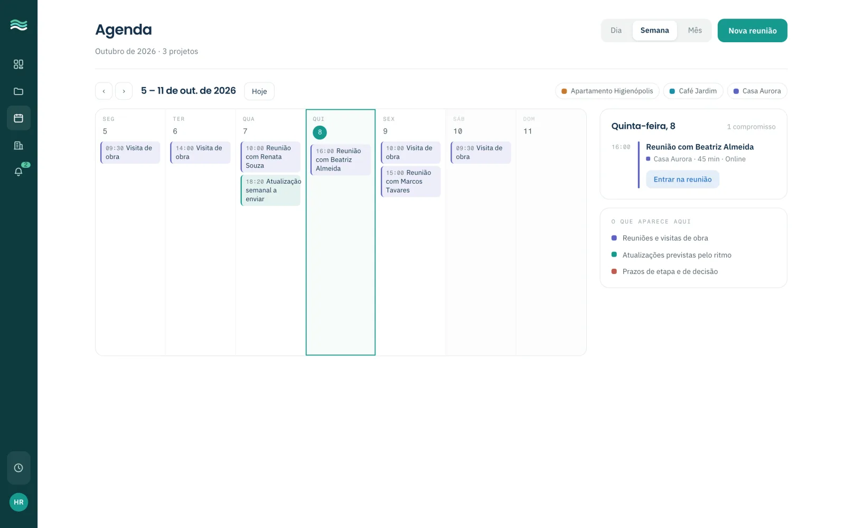This screenshot has height=528, width=845.
Task: Switch to the Dia view
Action: coord(616,31)
